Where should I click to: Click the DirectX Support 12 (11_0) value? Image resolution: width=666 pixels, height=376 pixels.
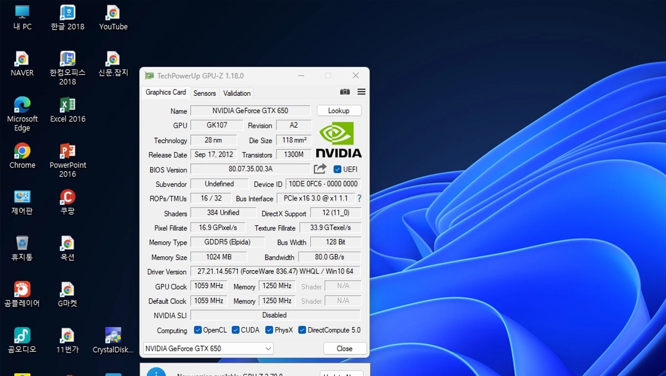(x=336, y=213)
